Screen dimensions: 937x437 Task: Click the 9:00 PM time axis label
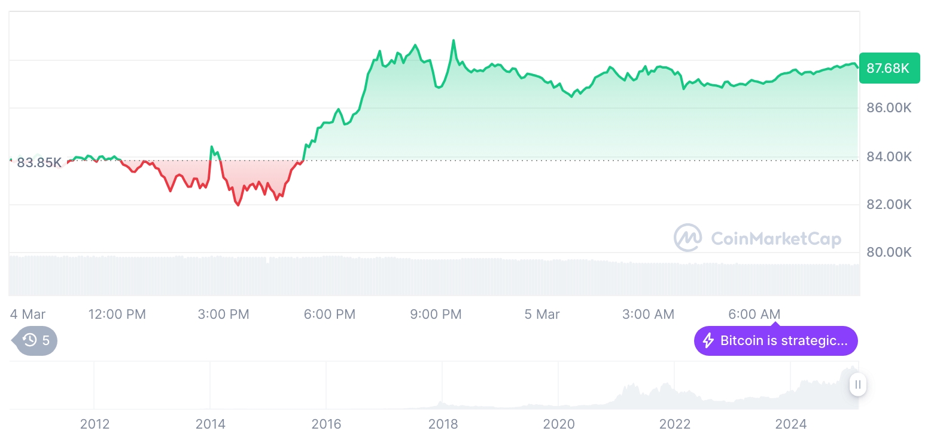(436, 314)
